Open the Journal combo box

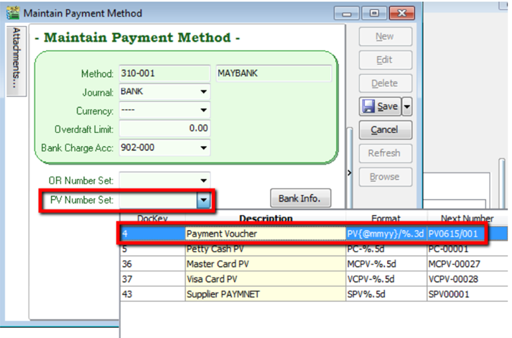(x=204, y=92)
